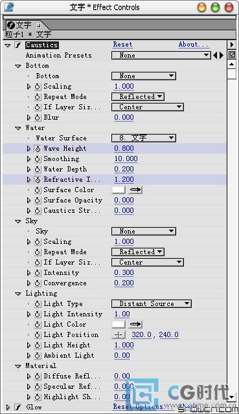Toggle the Light Intensity stopwatch keyframing
Image resolution: width=239 pixels, height=414 pixels.
[x=38, y=314]
